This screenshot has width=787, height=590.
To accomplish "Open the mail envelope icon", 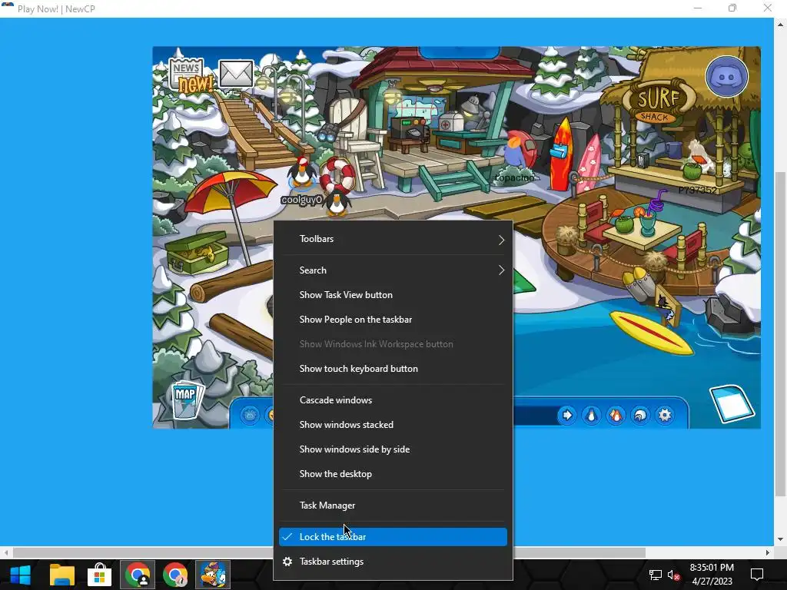I will click(x=236, y=75).
